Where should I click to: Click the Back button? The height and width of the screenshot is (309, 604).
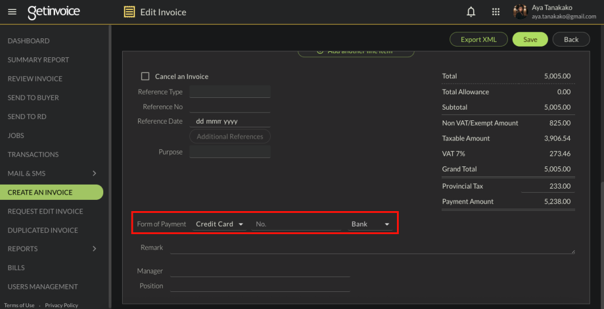pos(571,40)
